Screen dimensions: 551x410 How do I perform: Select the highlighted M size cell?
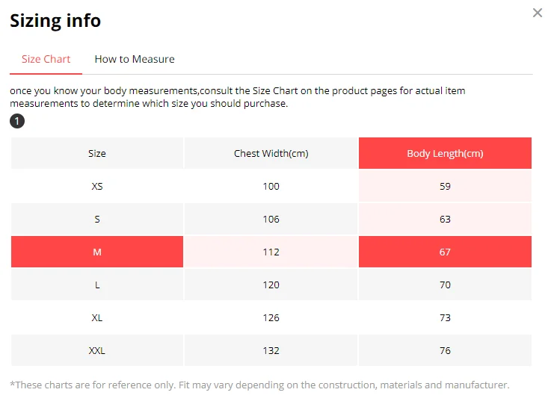click(x=97, y=252)
